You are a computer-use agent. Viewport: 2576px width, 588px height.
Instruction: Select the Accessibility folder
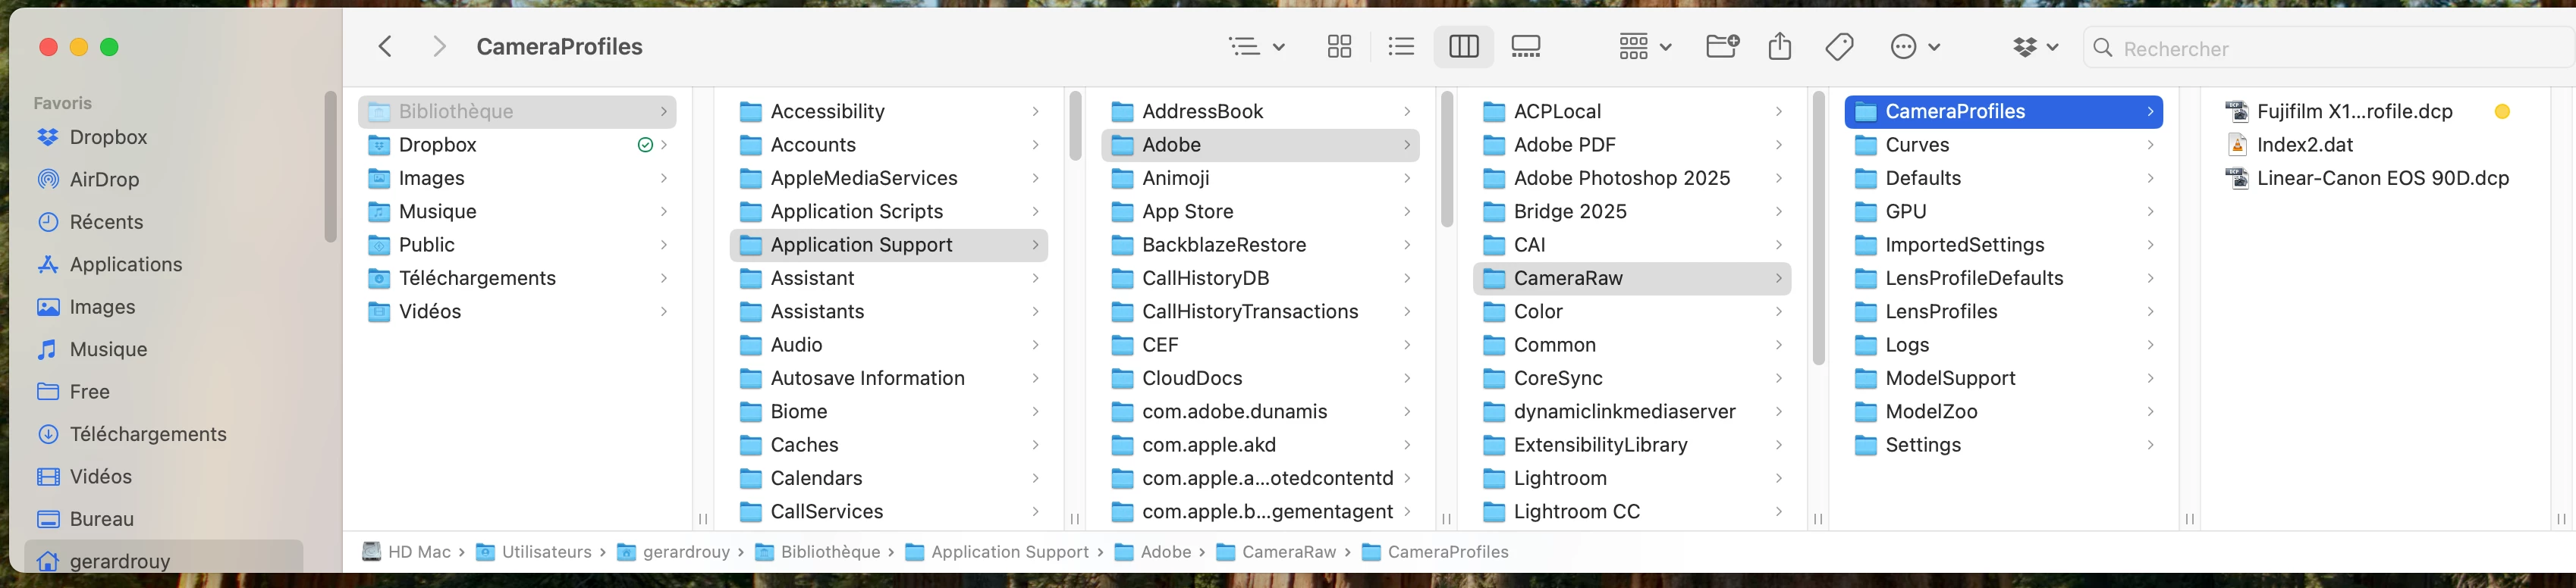coord(889,111)
